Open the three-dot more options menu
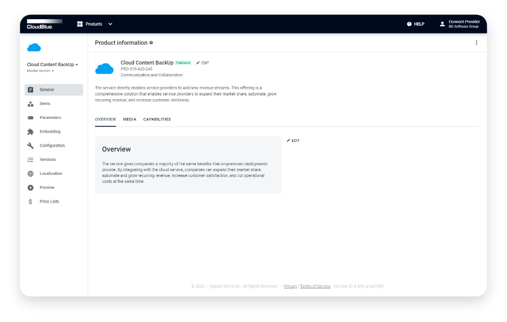507x322 pixels. [476, 43]
